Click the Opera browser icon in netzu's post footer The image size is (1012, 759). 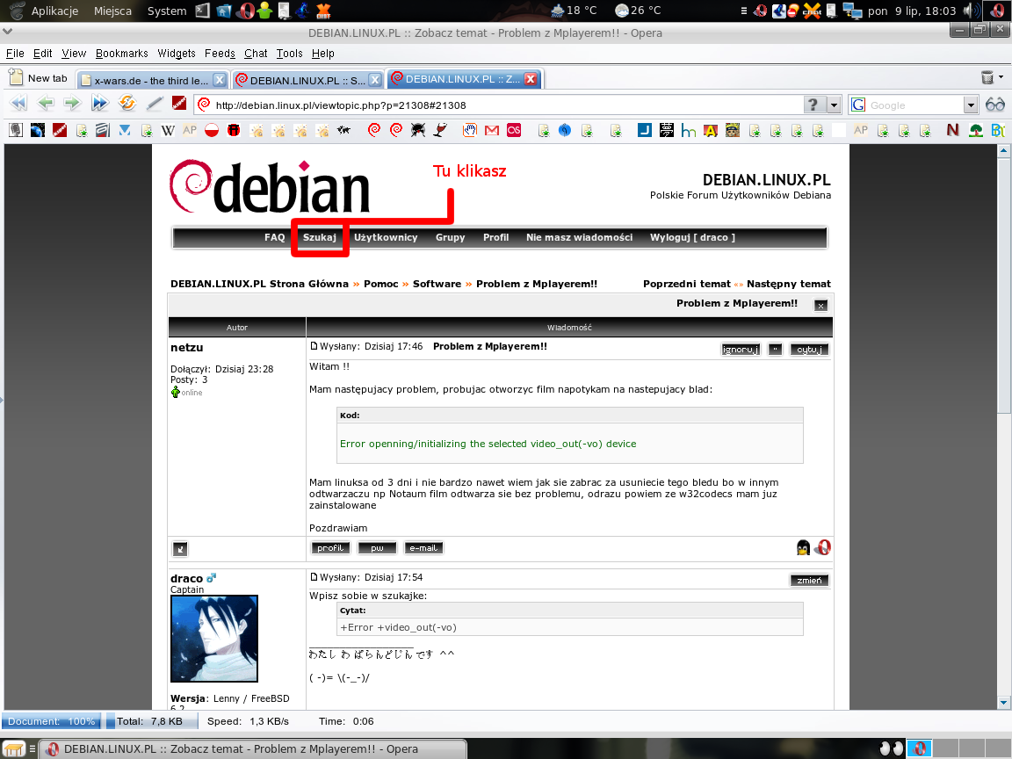tap(823, 548)
